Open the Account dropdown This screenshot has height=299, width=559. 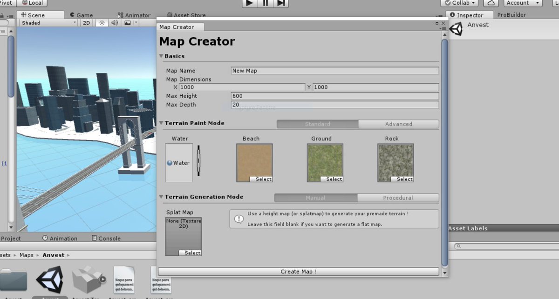522,3
